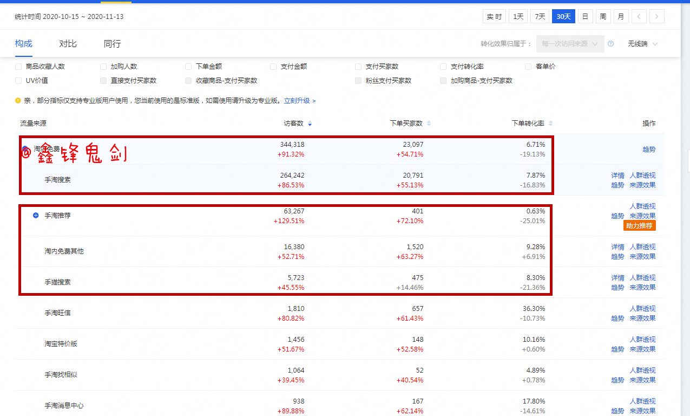Enable the 加购人数 metric checkbox
690x416 pixels.
pyautogui.click(x=103, y=67)
